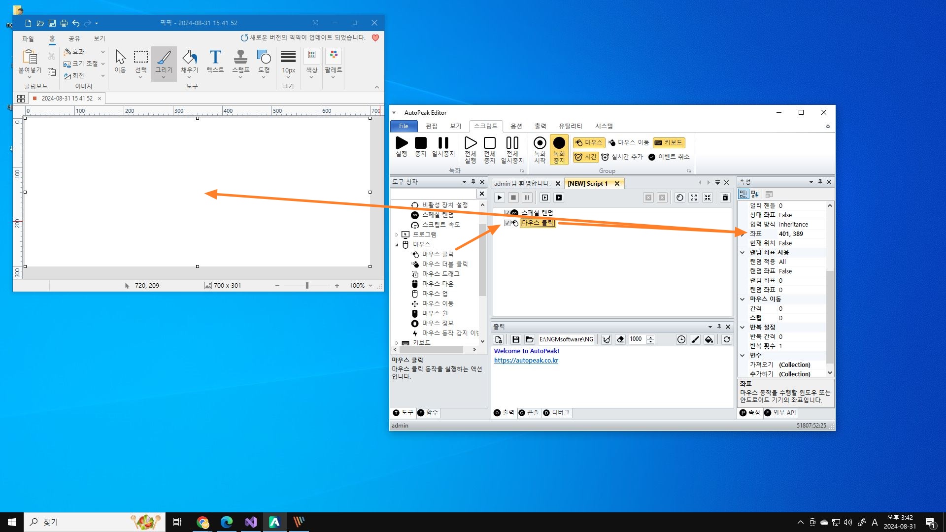Click the PicPick zoom slider handle
This screenshot has width=946, height=532.
(x=307, y=286)
